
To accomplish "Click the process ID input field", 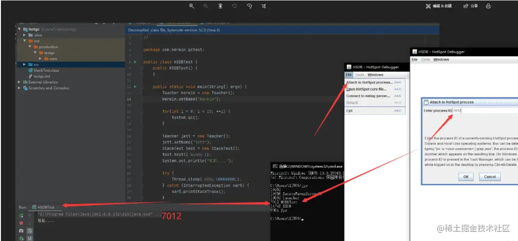I will point(485,110).
